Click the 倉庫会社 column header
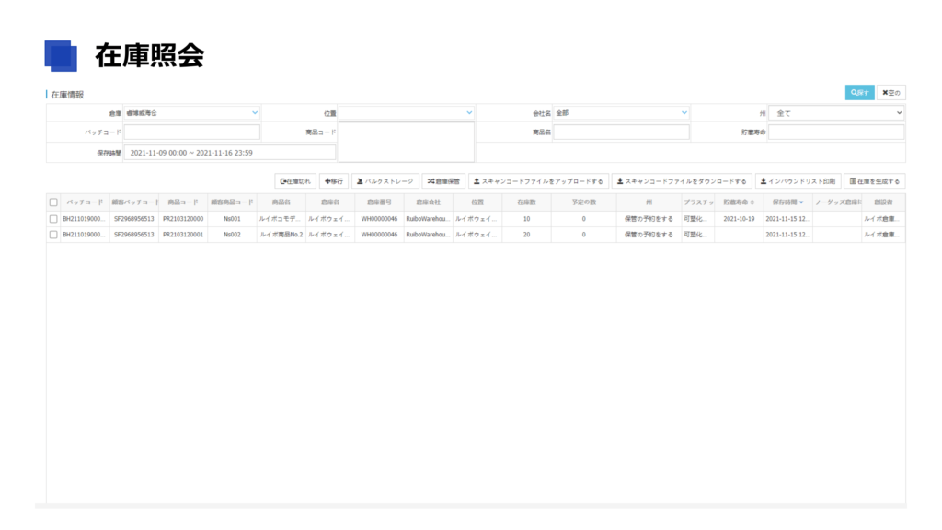Viewport: 942px width, 530px height. (429, 202)
